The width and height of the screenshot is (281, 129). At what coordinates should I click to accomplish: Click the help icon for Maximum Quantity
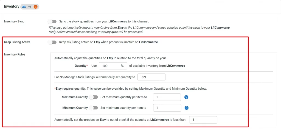pos(186,97)
